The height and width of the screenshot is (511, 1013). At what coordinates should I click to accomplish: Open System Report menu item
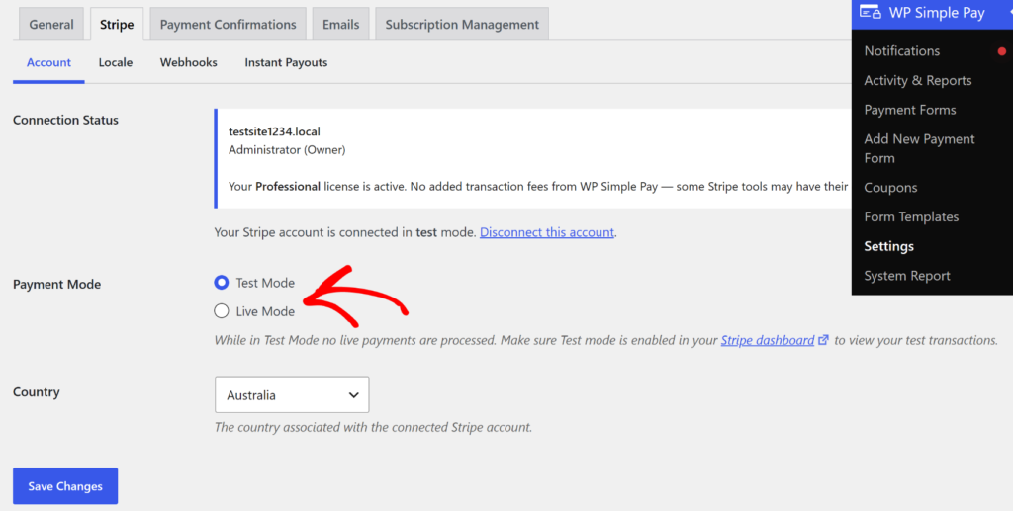[x=906, y=276]
